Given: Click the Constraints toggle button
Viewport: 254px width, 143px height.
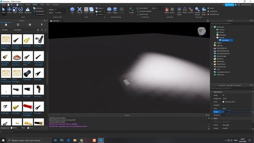Looking at the screenshot, I should click(x=38, y=11).
